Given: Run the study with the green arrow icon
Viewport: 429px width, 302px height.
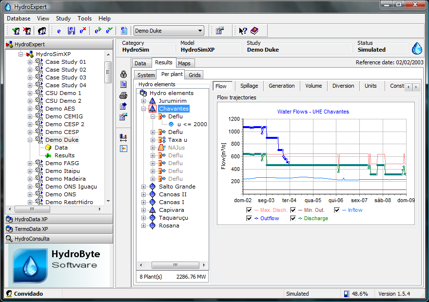Looking at the screenshot, I should coord(97,31).
